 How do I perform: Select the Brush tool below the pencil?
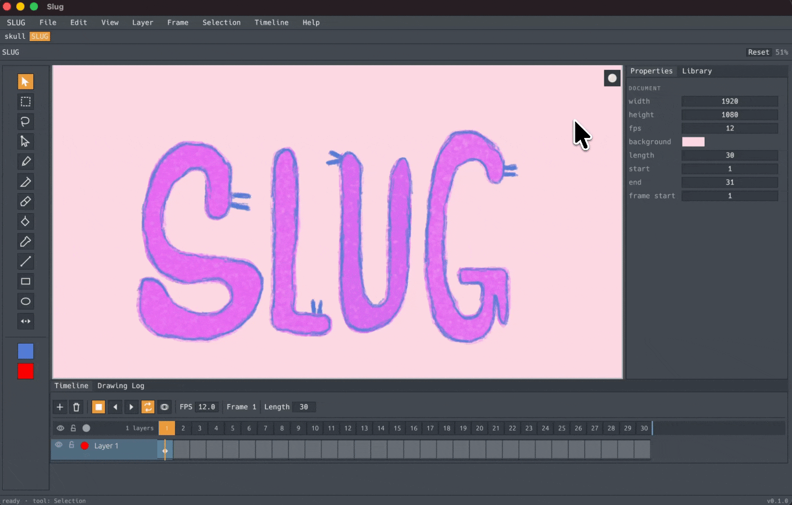click(x=25, y=181)
